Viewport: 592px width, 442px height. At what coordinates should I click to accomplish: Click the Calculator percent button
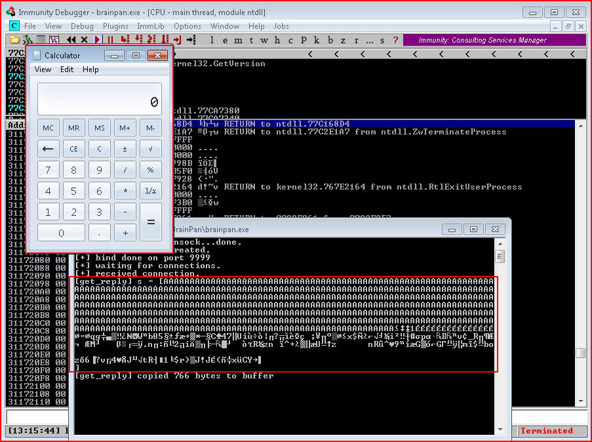151,170
